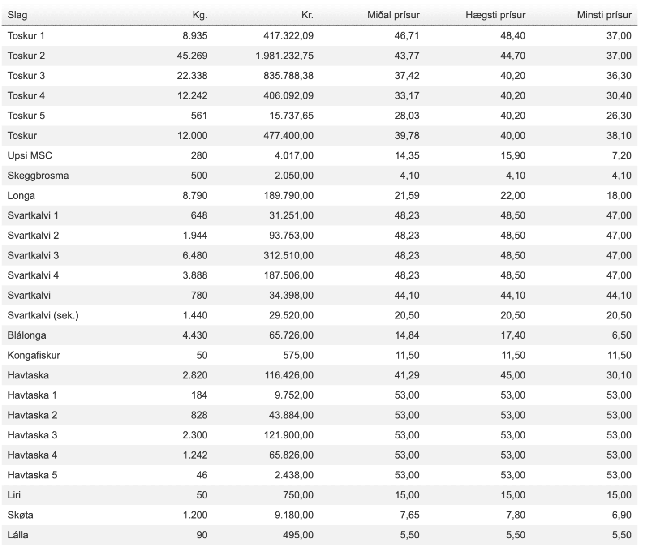Viewport: 645px width, 550px height.
Task: Click the Longa row label
Action: point(21,196)
